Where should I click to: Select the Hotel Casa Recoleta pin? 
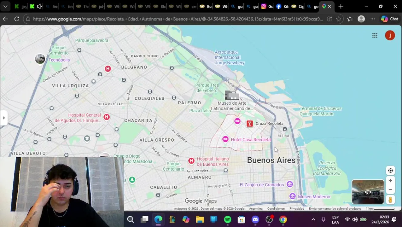pos(225,139)
